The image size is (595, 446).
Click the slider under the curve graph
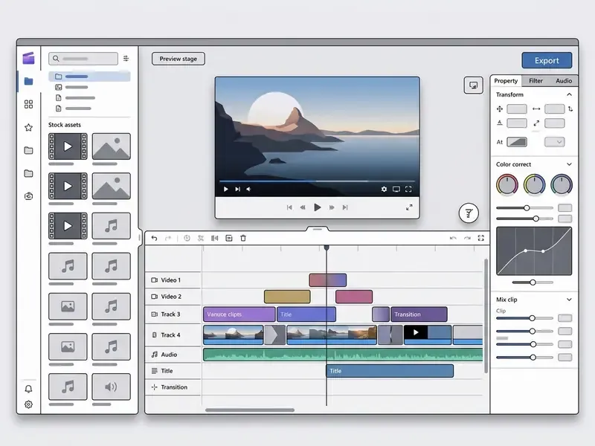tap(533, 282)
